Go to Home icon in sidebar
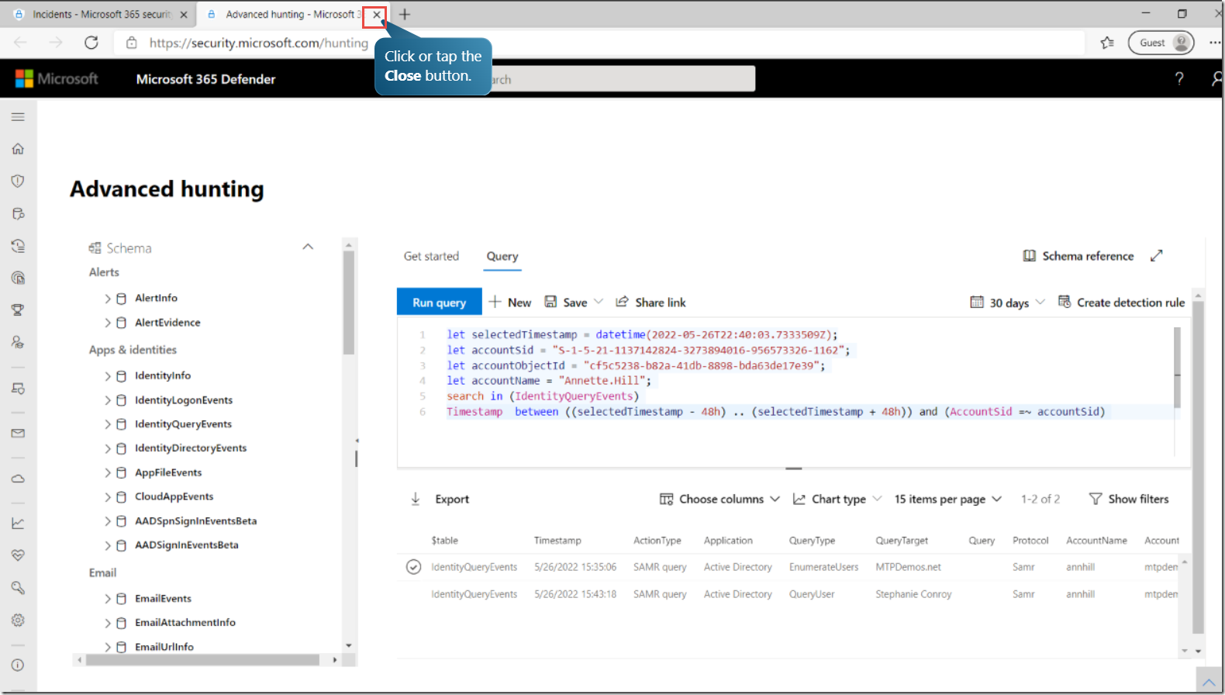 click(x=18, y=149)
